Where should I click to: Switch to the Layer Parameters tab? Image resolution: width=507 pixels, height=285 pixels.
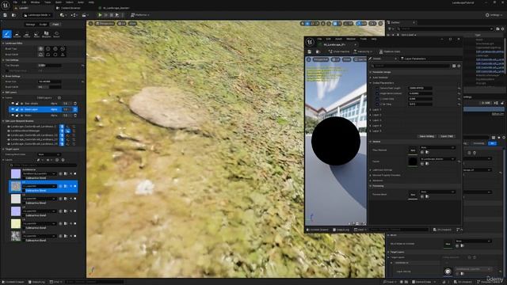[x=413, y=59]
